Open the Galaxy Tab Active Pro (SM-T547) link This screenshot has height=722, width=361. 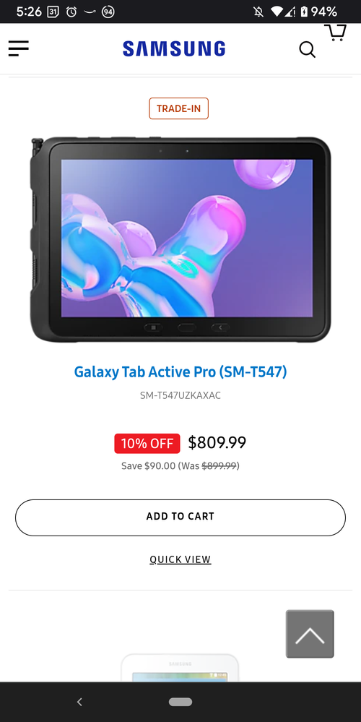180,371
